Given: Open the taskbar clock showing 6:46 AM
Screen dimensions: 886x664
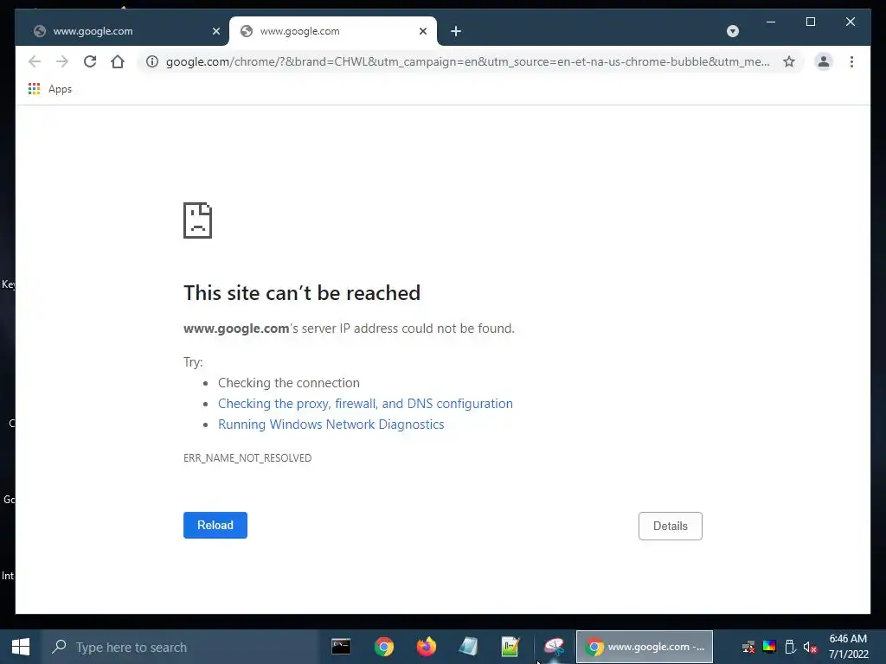Looking at the screenshot, I should click(848, 647).
